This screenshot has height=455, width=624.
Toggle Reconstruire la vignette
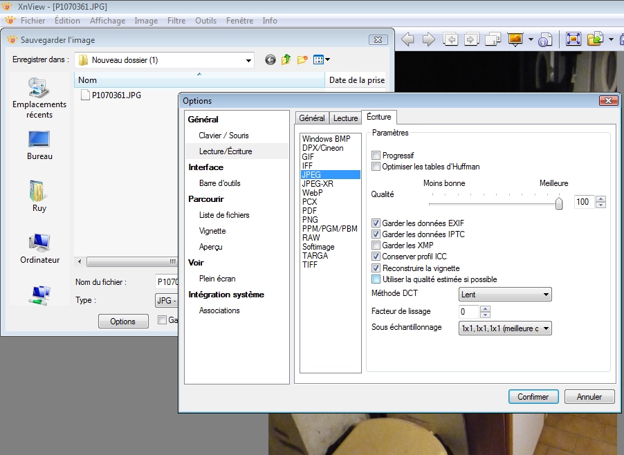(x=376, y=268)
